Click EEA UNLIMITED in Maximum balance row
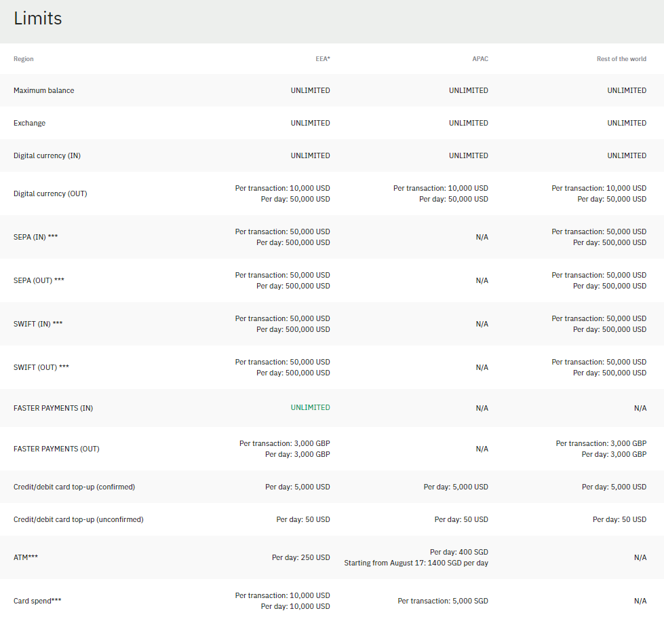The width and height of the screenshot is (664, 632). (x=310, y=90)
